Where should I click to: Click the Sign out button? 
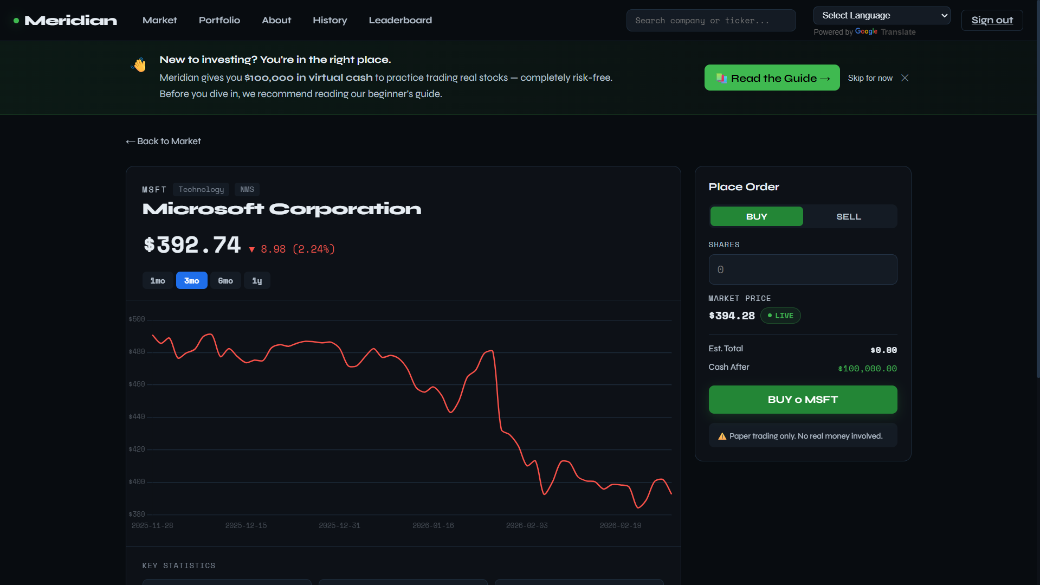(992, 20)
